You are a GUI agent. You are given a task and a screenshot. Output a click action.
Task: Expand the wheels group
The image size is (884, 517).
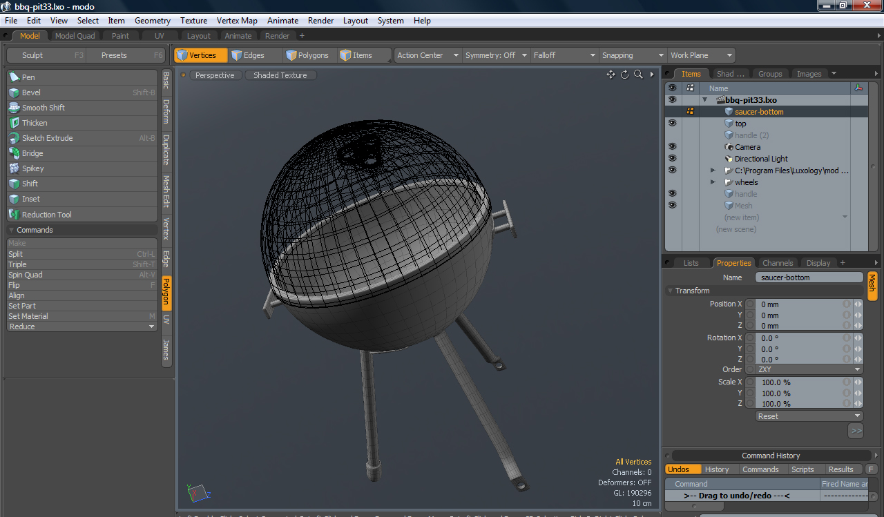point(713,182)
